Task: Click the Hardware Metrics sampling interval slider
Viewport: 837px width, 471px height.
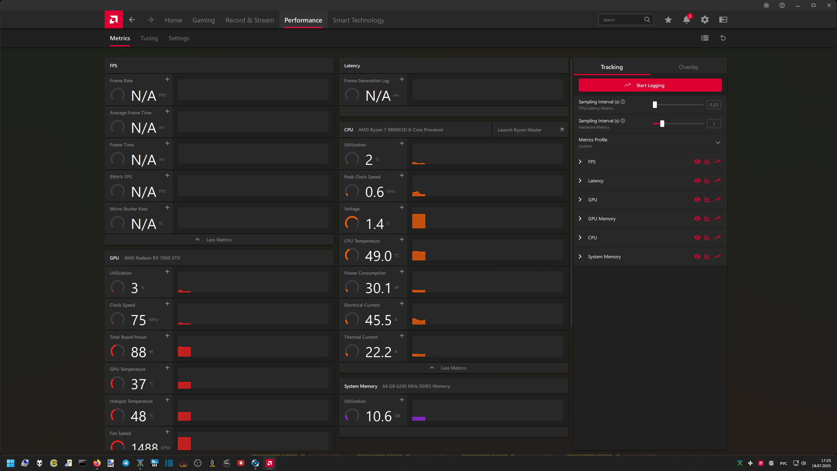Action: click(662, 124)
